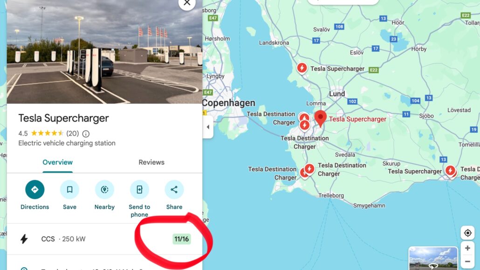
Task: Switch to the Reviews tab
Action: tap(151, 162)
